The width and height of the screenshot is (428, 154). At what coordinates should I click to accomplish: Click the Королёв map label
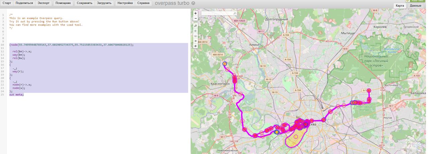pyautogui.click(x=380, y=26)
